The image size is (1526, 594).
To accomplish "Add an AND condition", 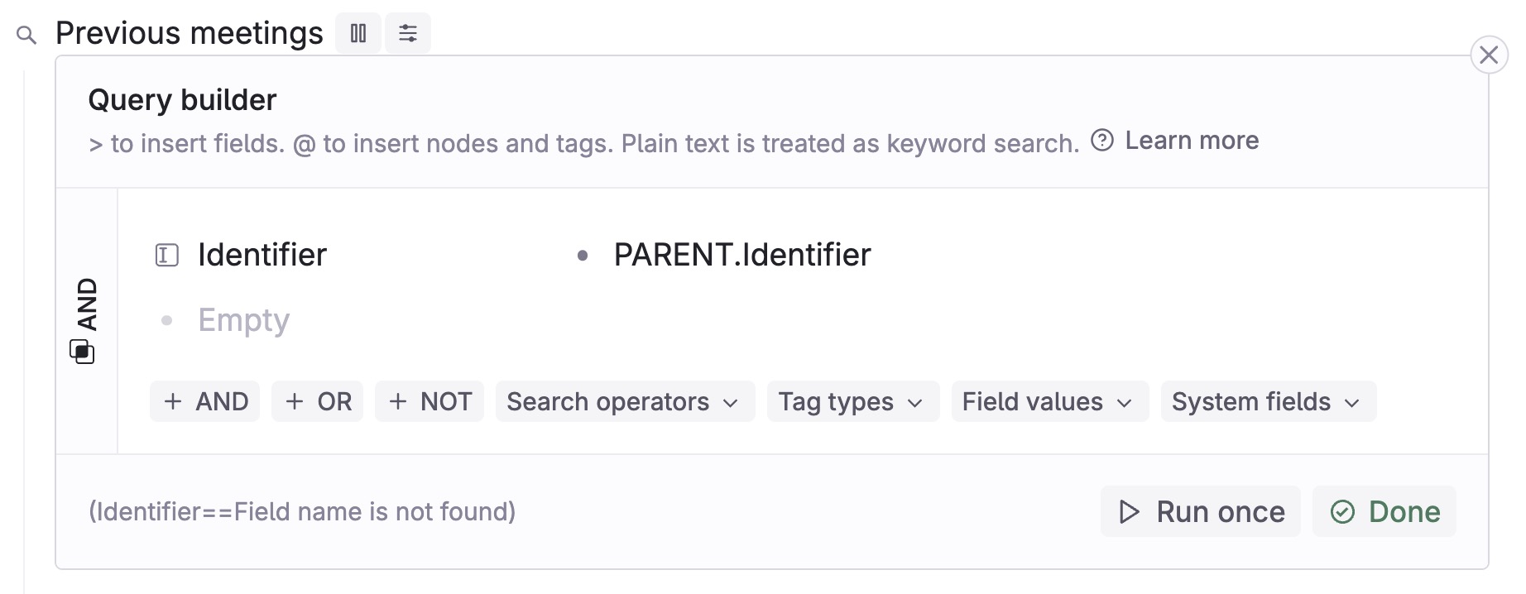I will click(x=205, y=401).
